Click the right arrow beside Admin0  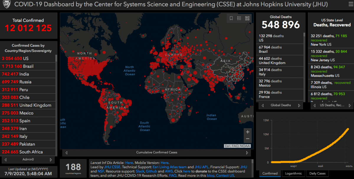point(51,160)
